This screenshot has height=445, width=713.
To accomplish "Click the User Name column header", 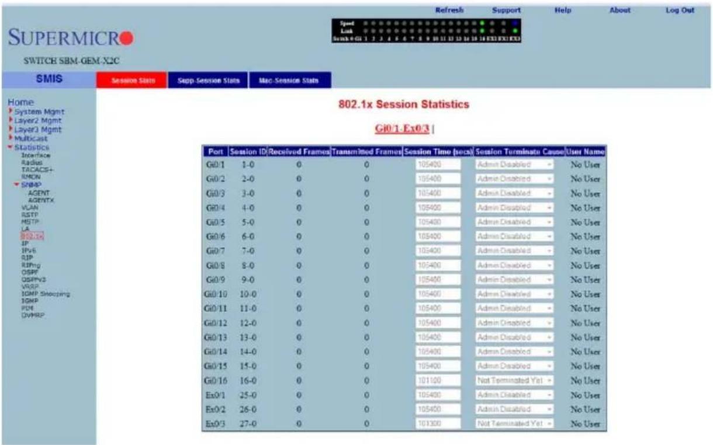I will (585, 152).
